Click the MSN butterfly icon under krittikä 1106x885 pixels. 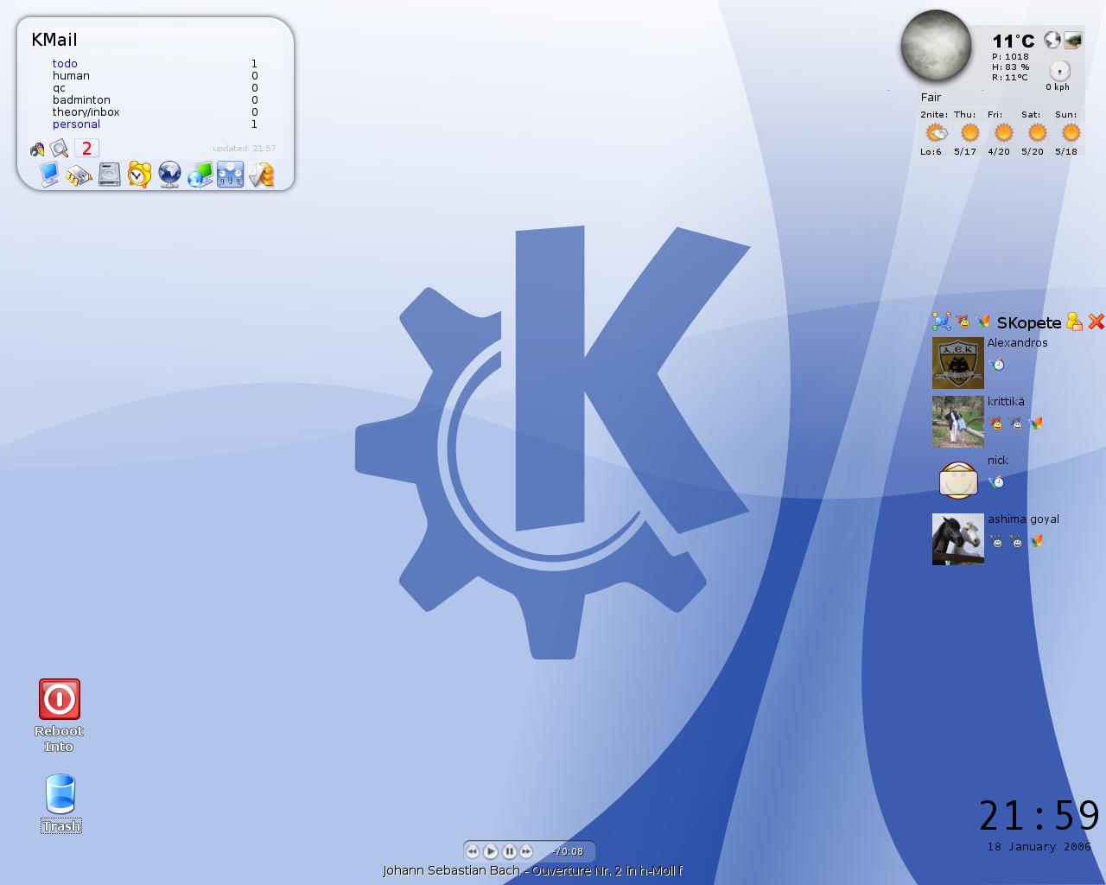click(x=1036, y=423)
